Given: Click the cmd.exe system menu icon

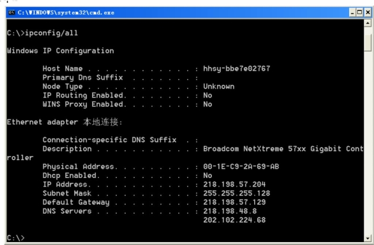Looking at the screenshot, I should [x=12, y=12].
